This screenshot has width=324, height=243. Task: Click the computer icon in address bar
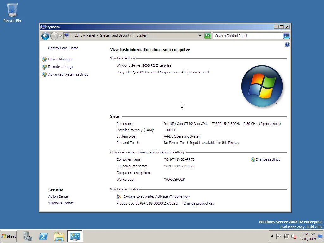click(x=66, y=35)
